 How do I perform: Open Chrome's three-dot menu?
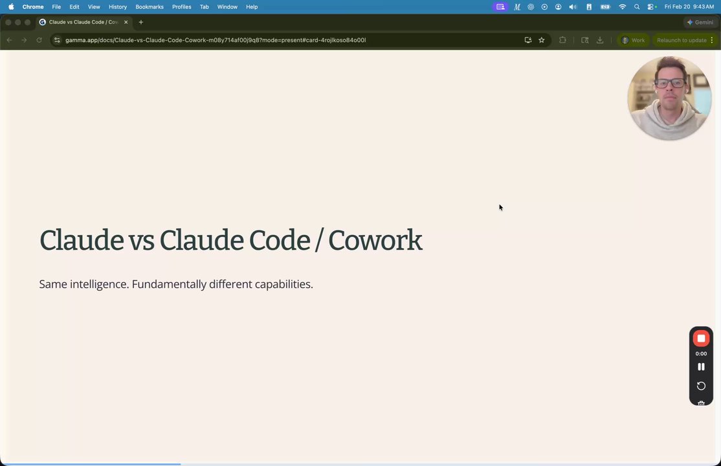[712, 40]
